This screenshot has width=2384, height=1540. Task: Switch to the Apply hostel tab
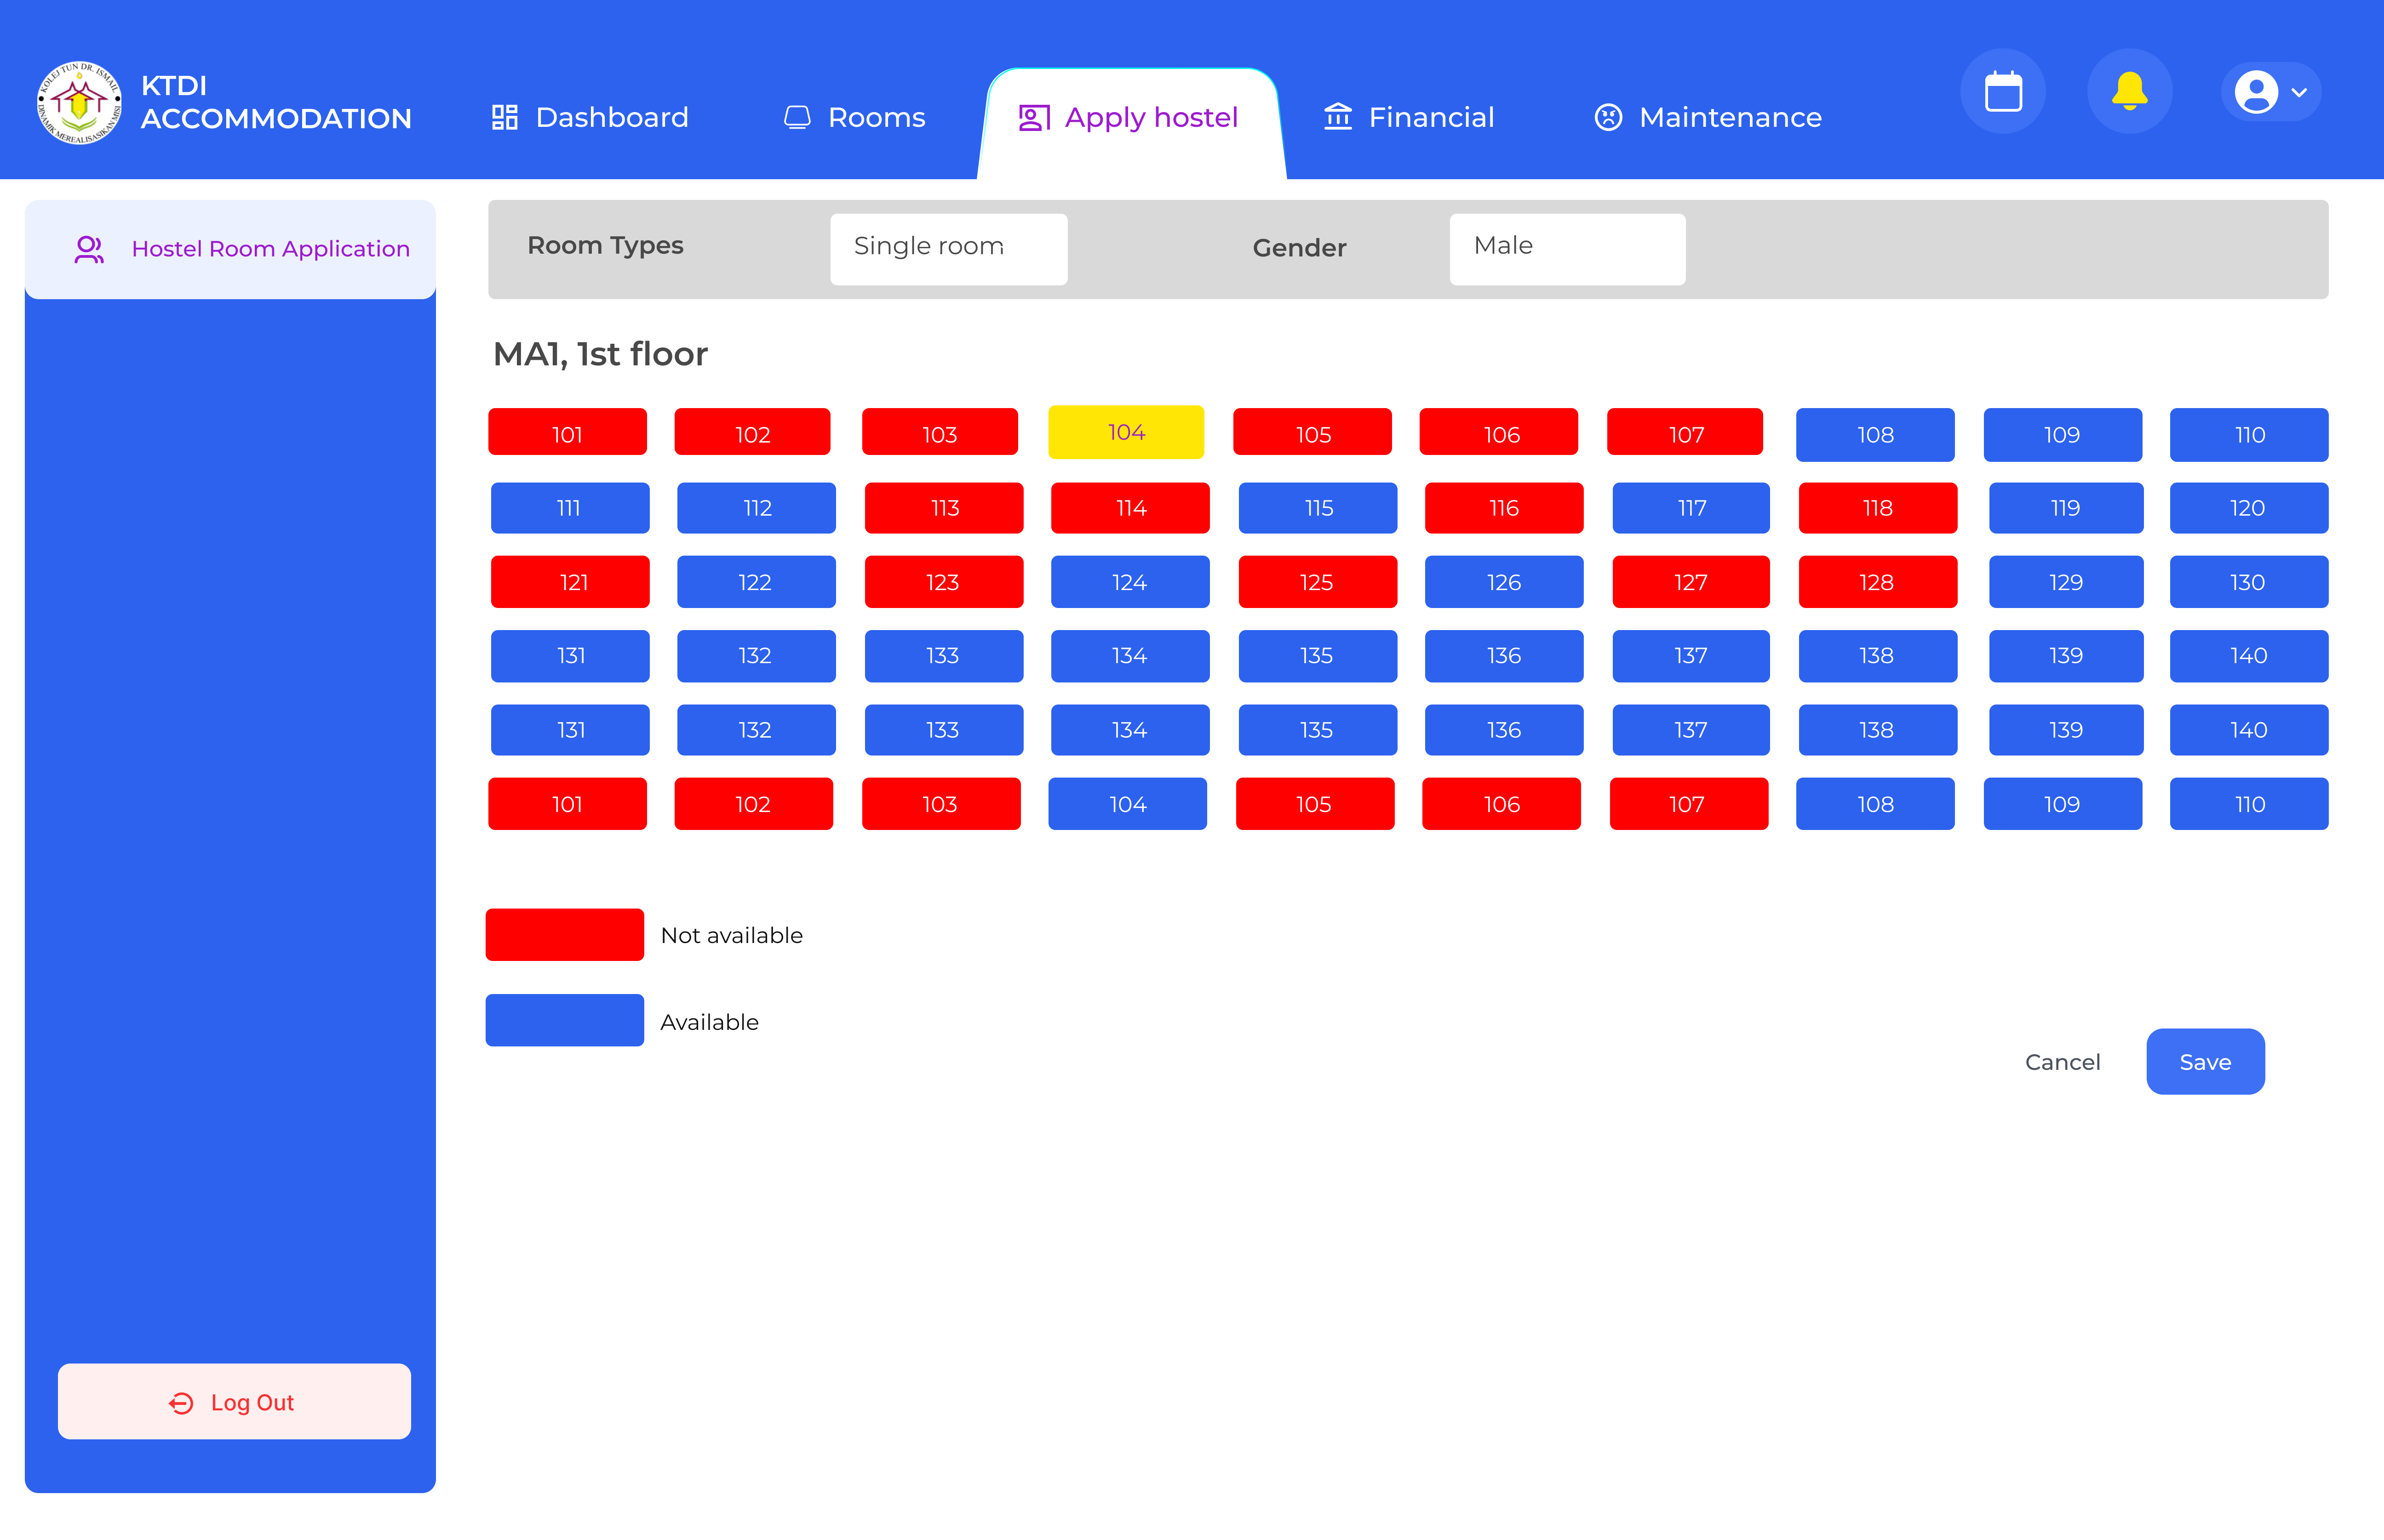tap(1131, 117)
